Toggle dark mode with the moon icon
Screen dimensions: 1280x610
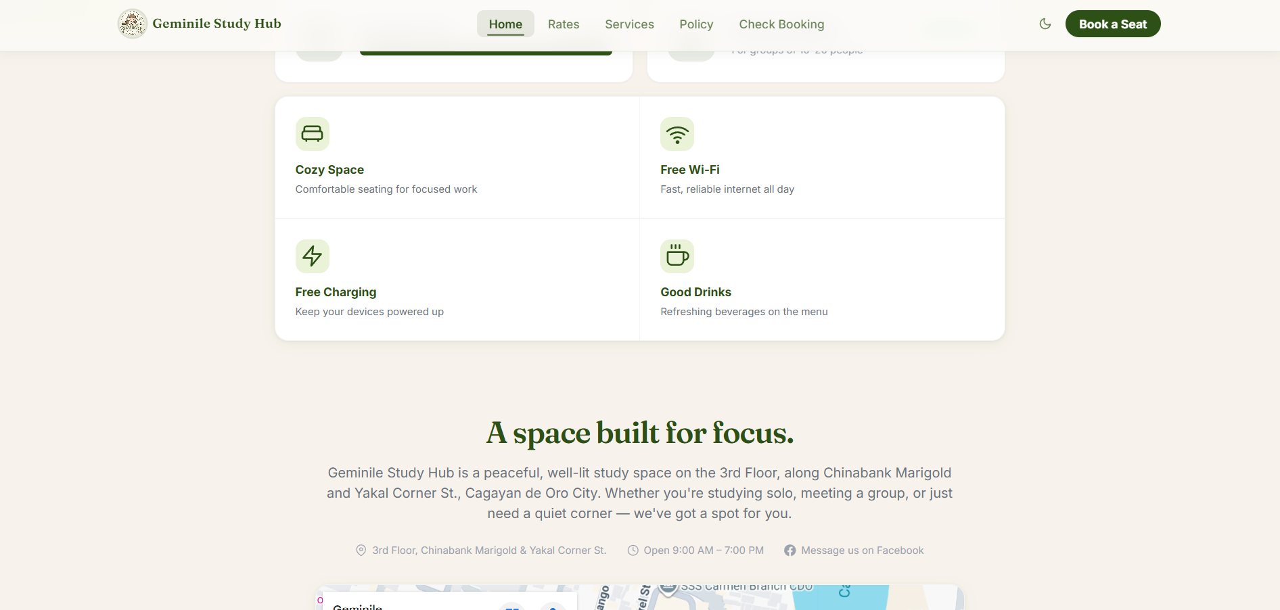(1045, 24)
